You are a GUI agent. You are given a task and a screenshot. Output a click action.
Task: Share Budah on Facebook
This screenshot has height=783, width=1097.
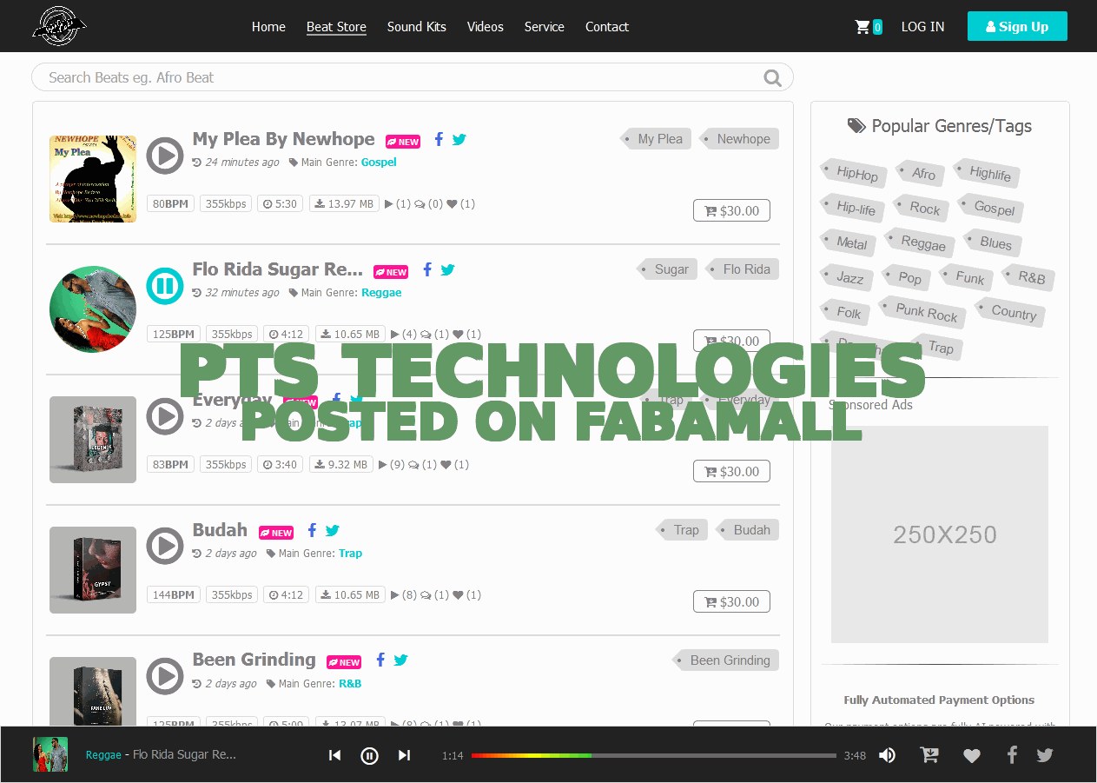[x=312, y=530]
